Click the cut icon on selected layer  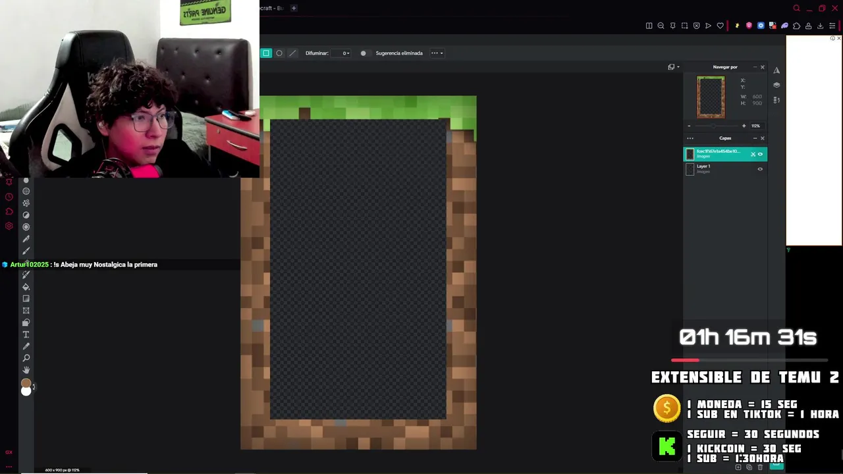[753, 154]
